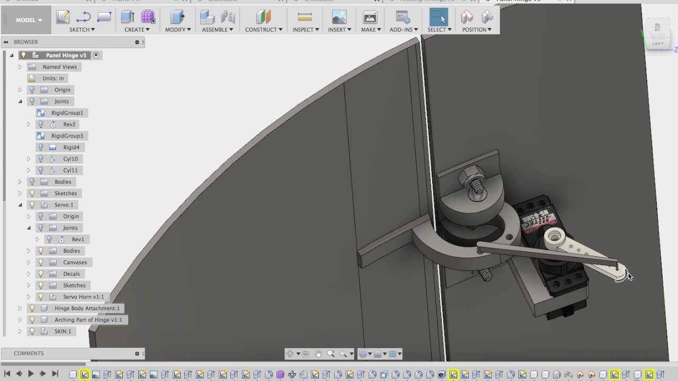Click the Capture Position icon
Image resolution: width=678 pixels, height=381 pixels.
(x=467, y=17)
